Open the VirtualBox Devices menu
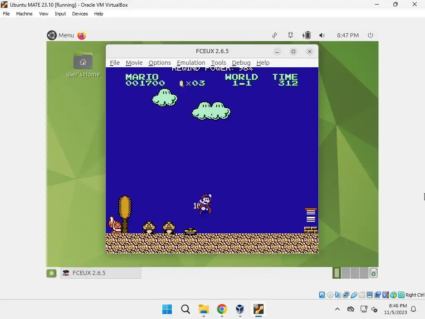The image size is (425, 319). pos(80,14)
